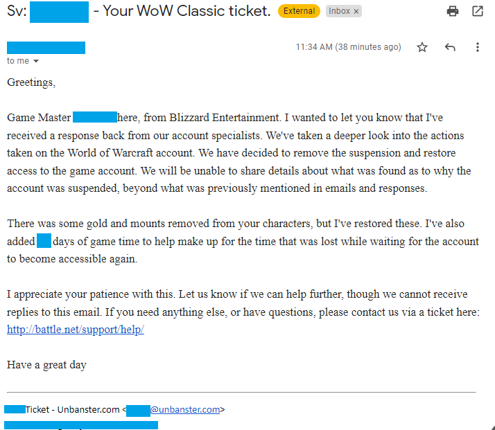Screen dimensions: 495x430
Task: Open the email in a new window
Action: [x=478, y=11]
